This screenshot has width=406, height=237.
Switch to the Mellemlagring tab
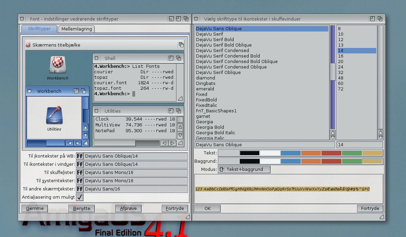[77, 29]
